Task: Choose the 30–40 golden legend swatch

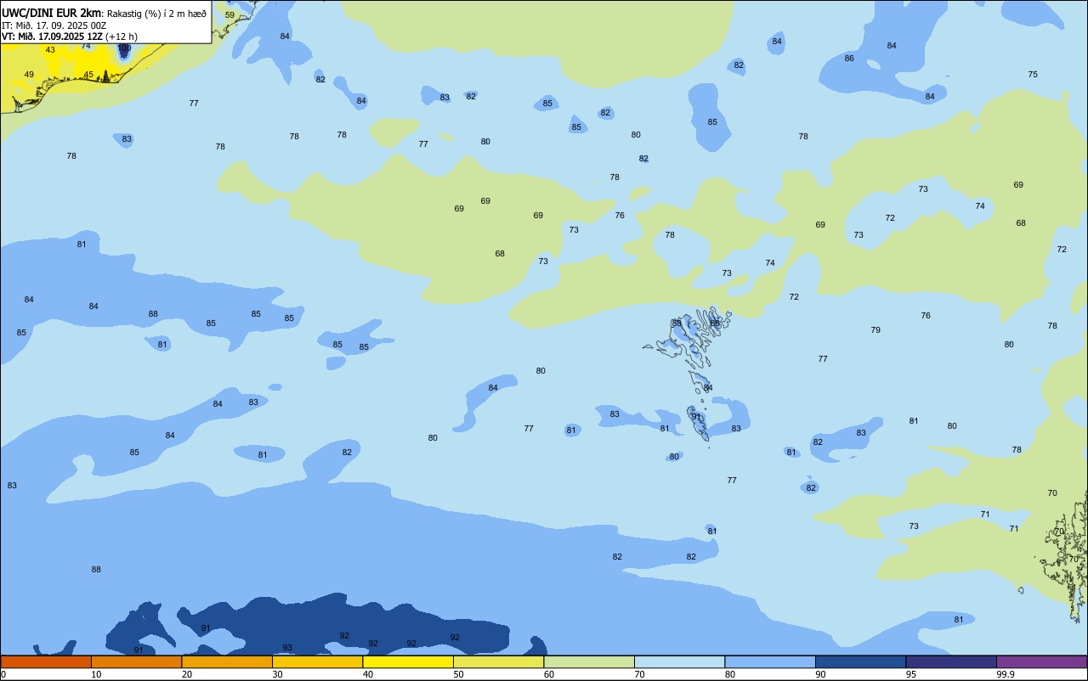Action: tap(317, 661)
